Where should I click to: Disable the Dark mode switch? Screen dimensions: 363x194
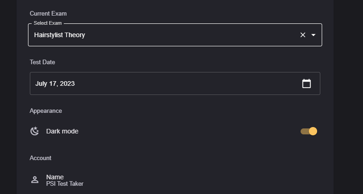point(309,131)
